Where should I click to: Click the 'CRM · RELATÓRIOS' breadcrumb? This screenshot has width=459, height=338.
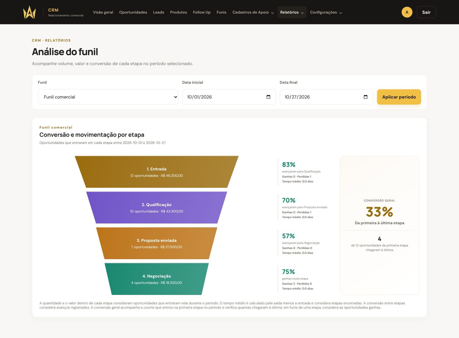point(51,40)
